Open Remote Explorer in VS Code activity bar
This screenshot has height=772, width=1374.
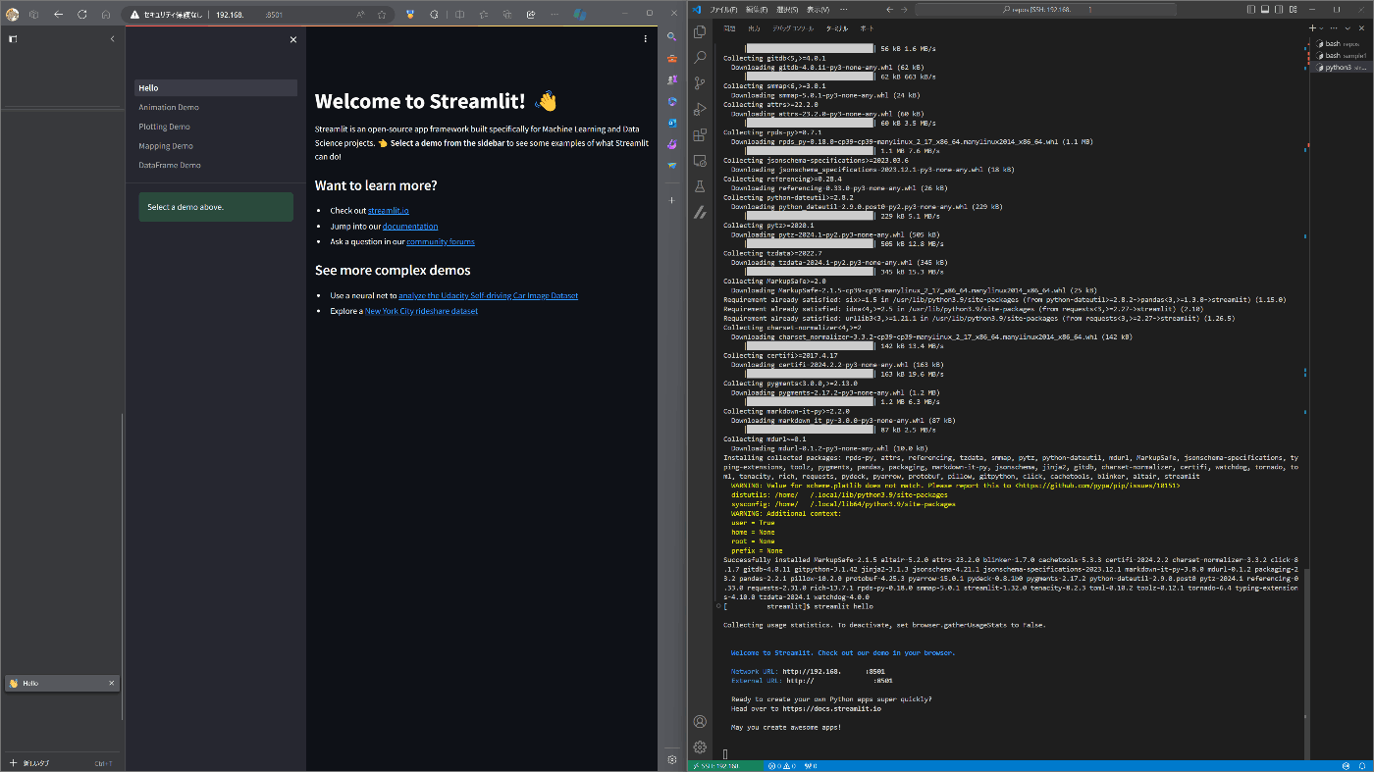click(700, 160)
